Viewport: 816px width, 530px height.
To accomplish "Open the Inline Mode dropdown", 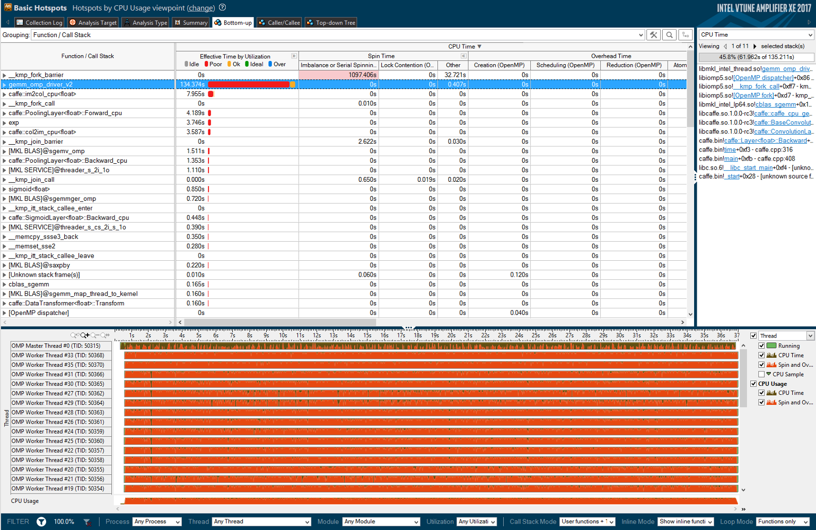I will pyautogui.click(x=686, y=522).
